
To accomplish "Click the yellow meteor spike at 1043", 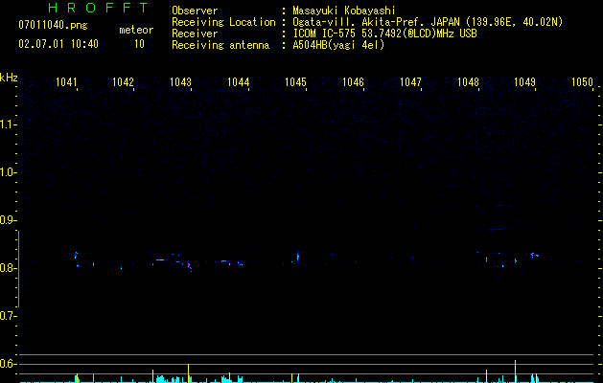I will (188, 373).
